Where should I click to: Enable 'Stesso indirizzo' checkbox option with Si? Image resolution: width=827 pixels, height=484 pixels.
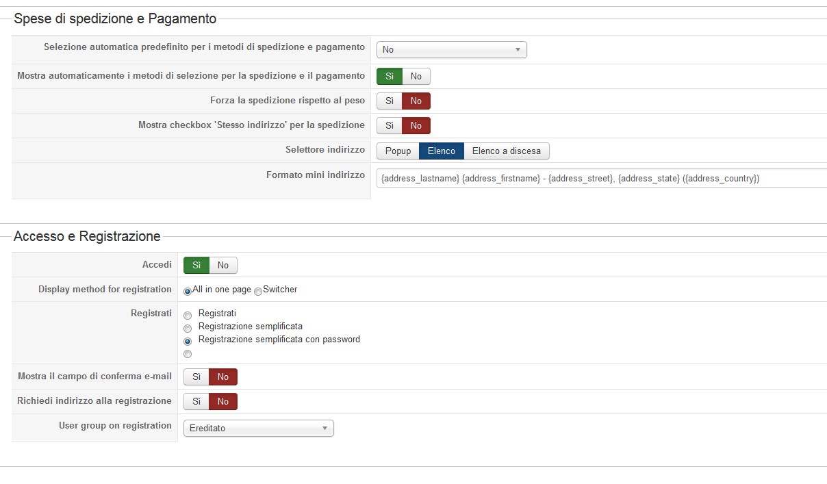click(389, 126)
